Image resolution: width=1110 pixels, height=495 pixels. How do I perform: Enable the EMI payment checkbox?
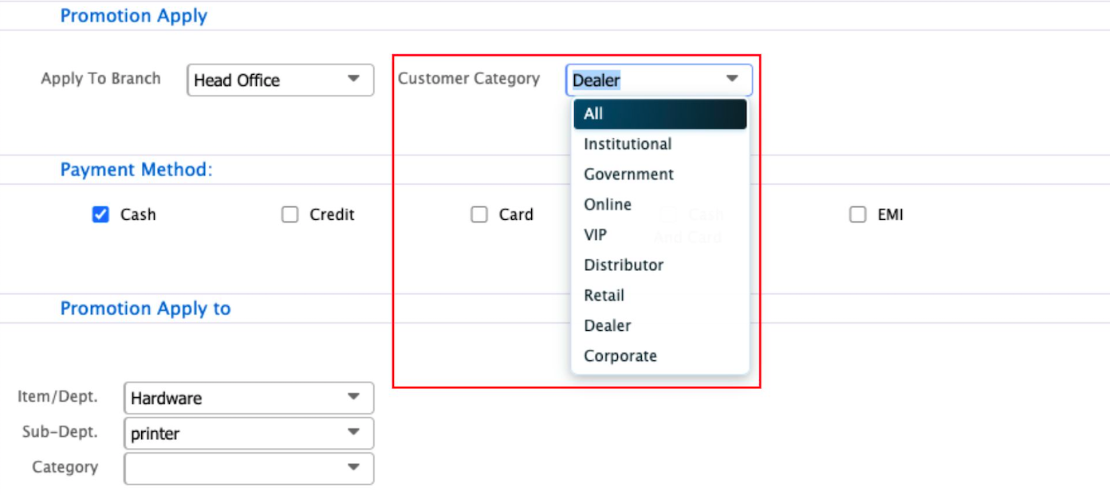pos(858,215)
